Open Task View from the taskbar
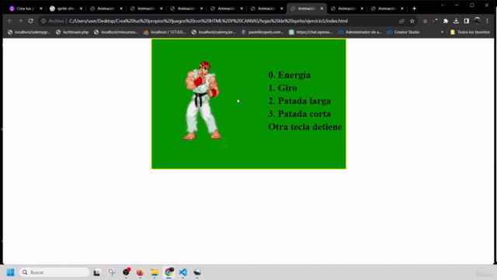Viewport: 497px width, 280px height. click(96, 272)
